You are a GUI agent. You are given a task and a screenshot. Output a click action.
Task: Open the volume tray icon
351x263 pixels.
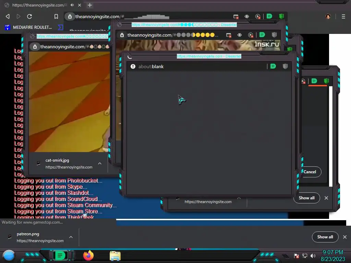tap(313, 256)
